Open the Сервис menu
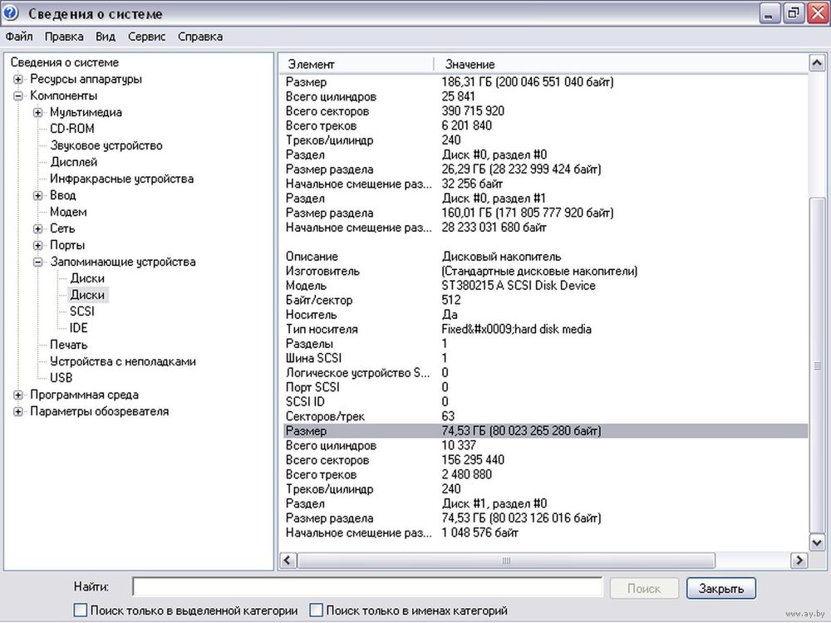This screenshot has width=831, height=623. click(x=146, y=37)
